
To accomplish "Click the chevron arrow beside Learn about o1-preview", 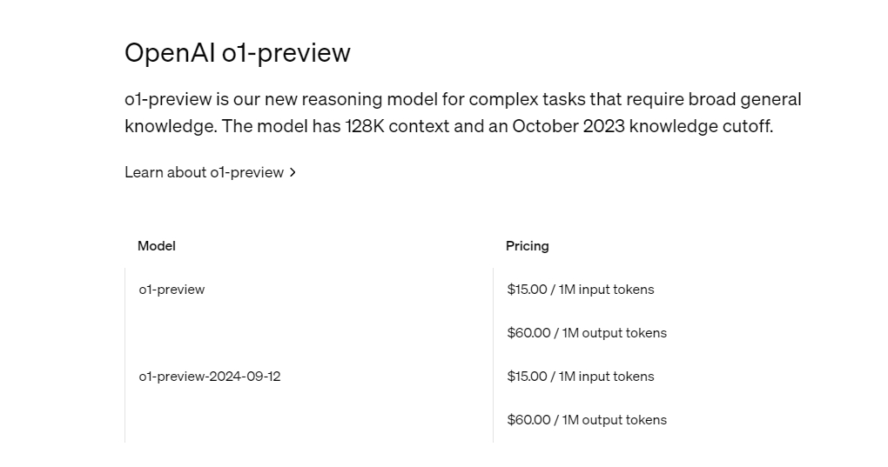I will [x=293, y=172].
